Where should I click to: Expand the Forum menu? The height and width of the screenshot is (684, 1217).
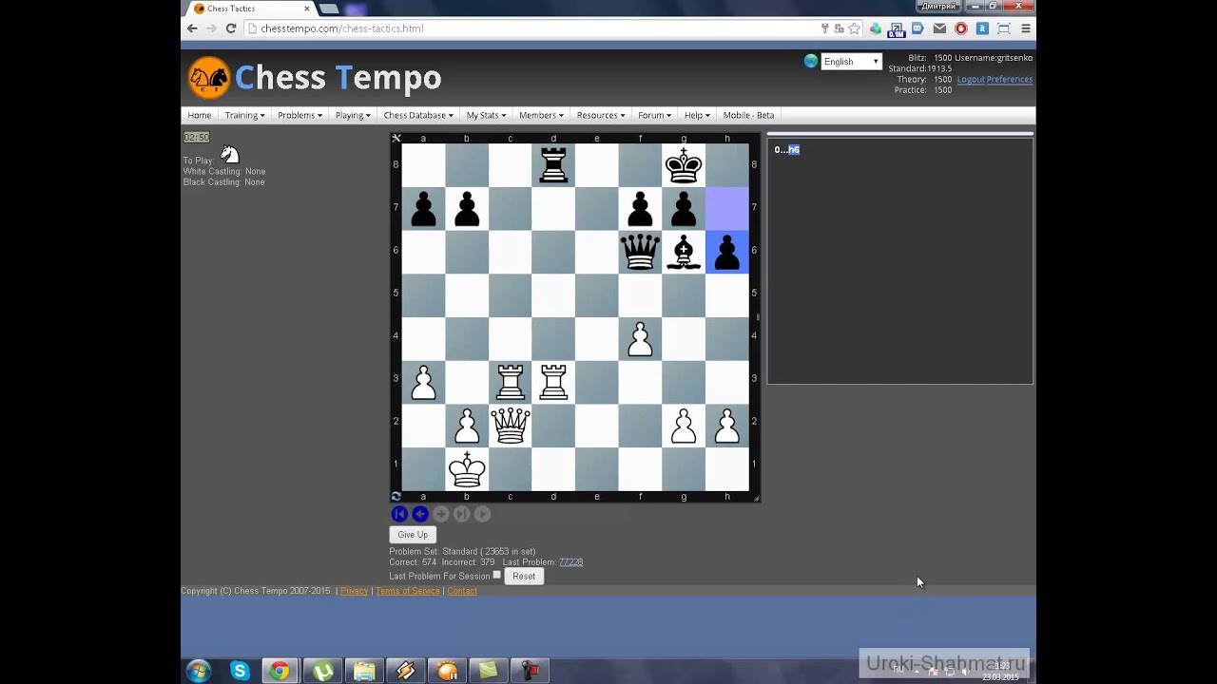point(654,115)
